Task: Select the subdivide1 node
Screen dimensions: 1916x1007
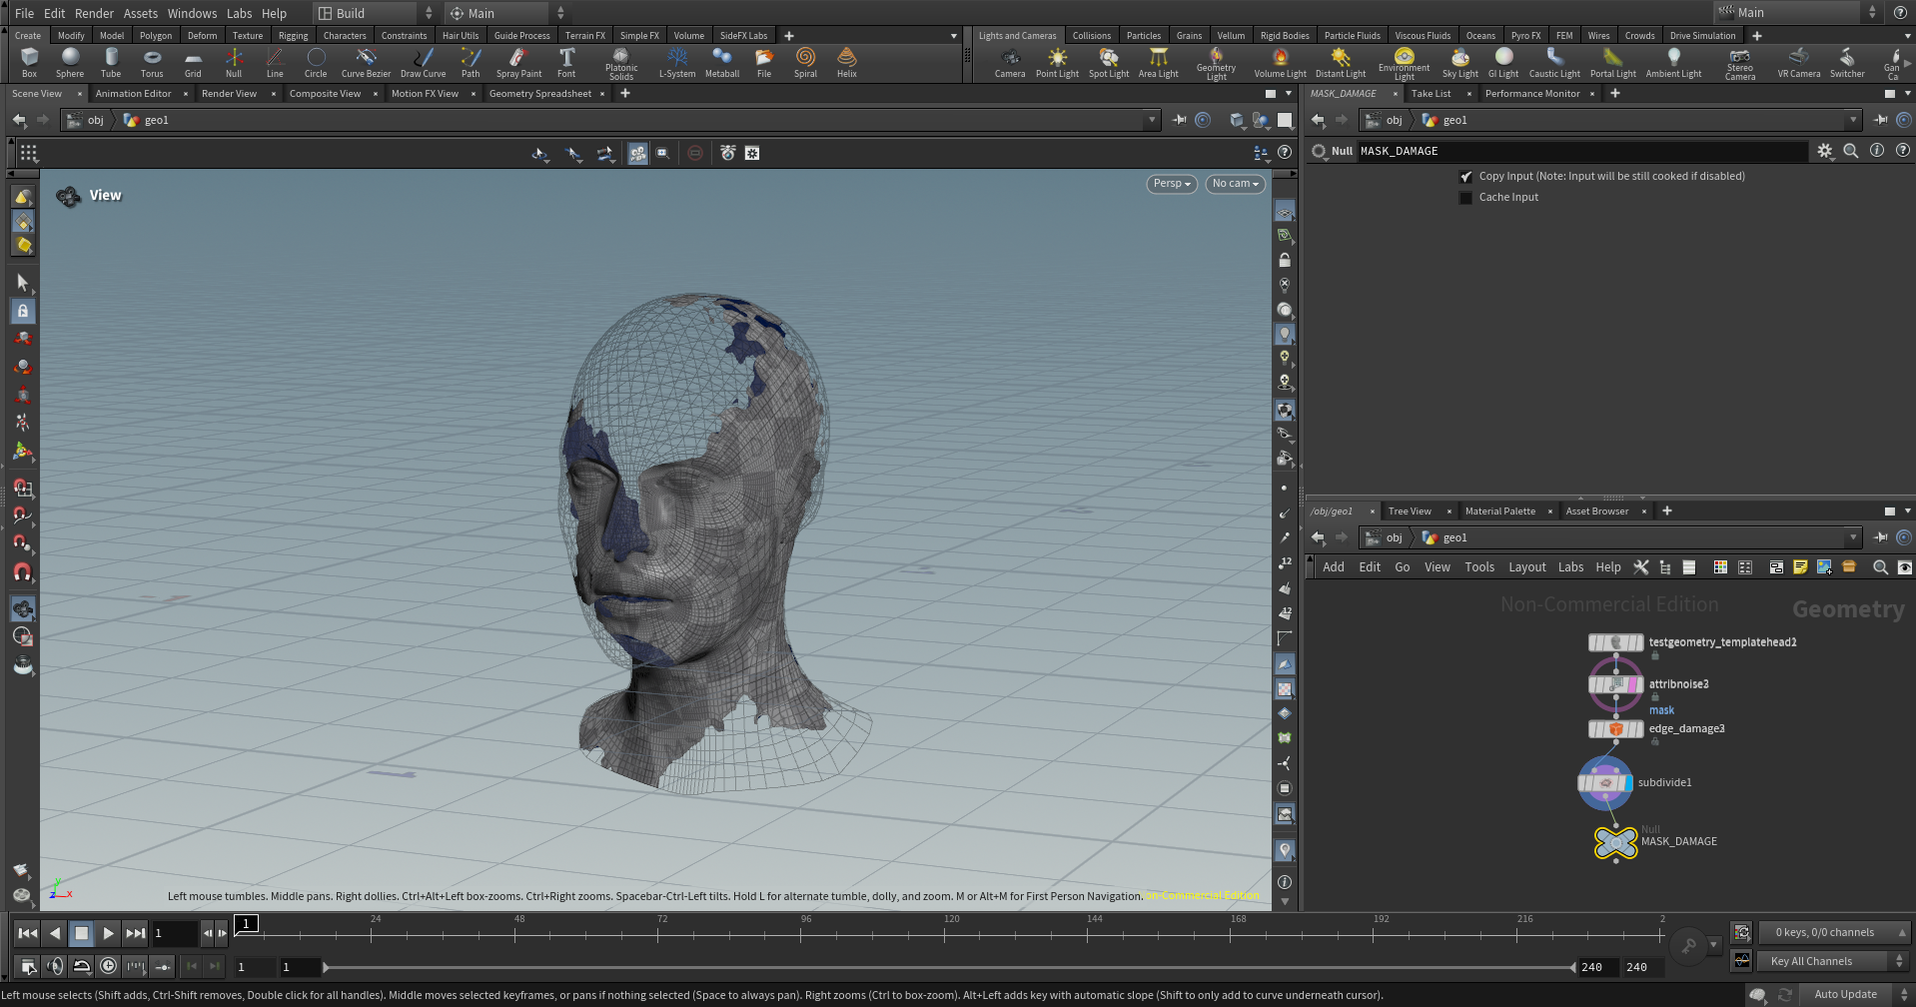Action: point(1605,783)
